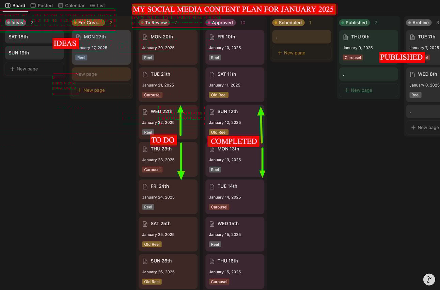Click the Scheduled column status label

coord(288,23)
